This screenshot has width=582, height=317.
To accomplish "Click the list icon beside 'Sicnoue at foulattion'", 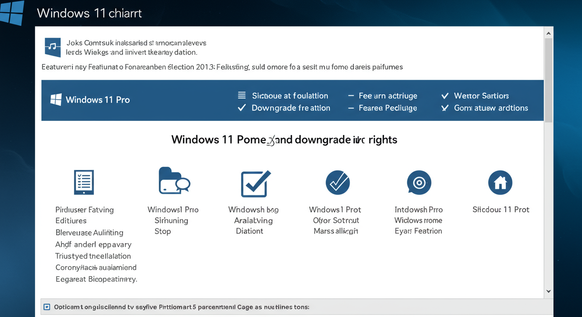I will [x=242, y=95].
